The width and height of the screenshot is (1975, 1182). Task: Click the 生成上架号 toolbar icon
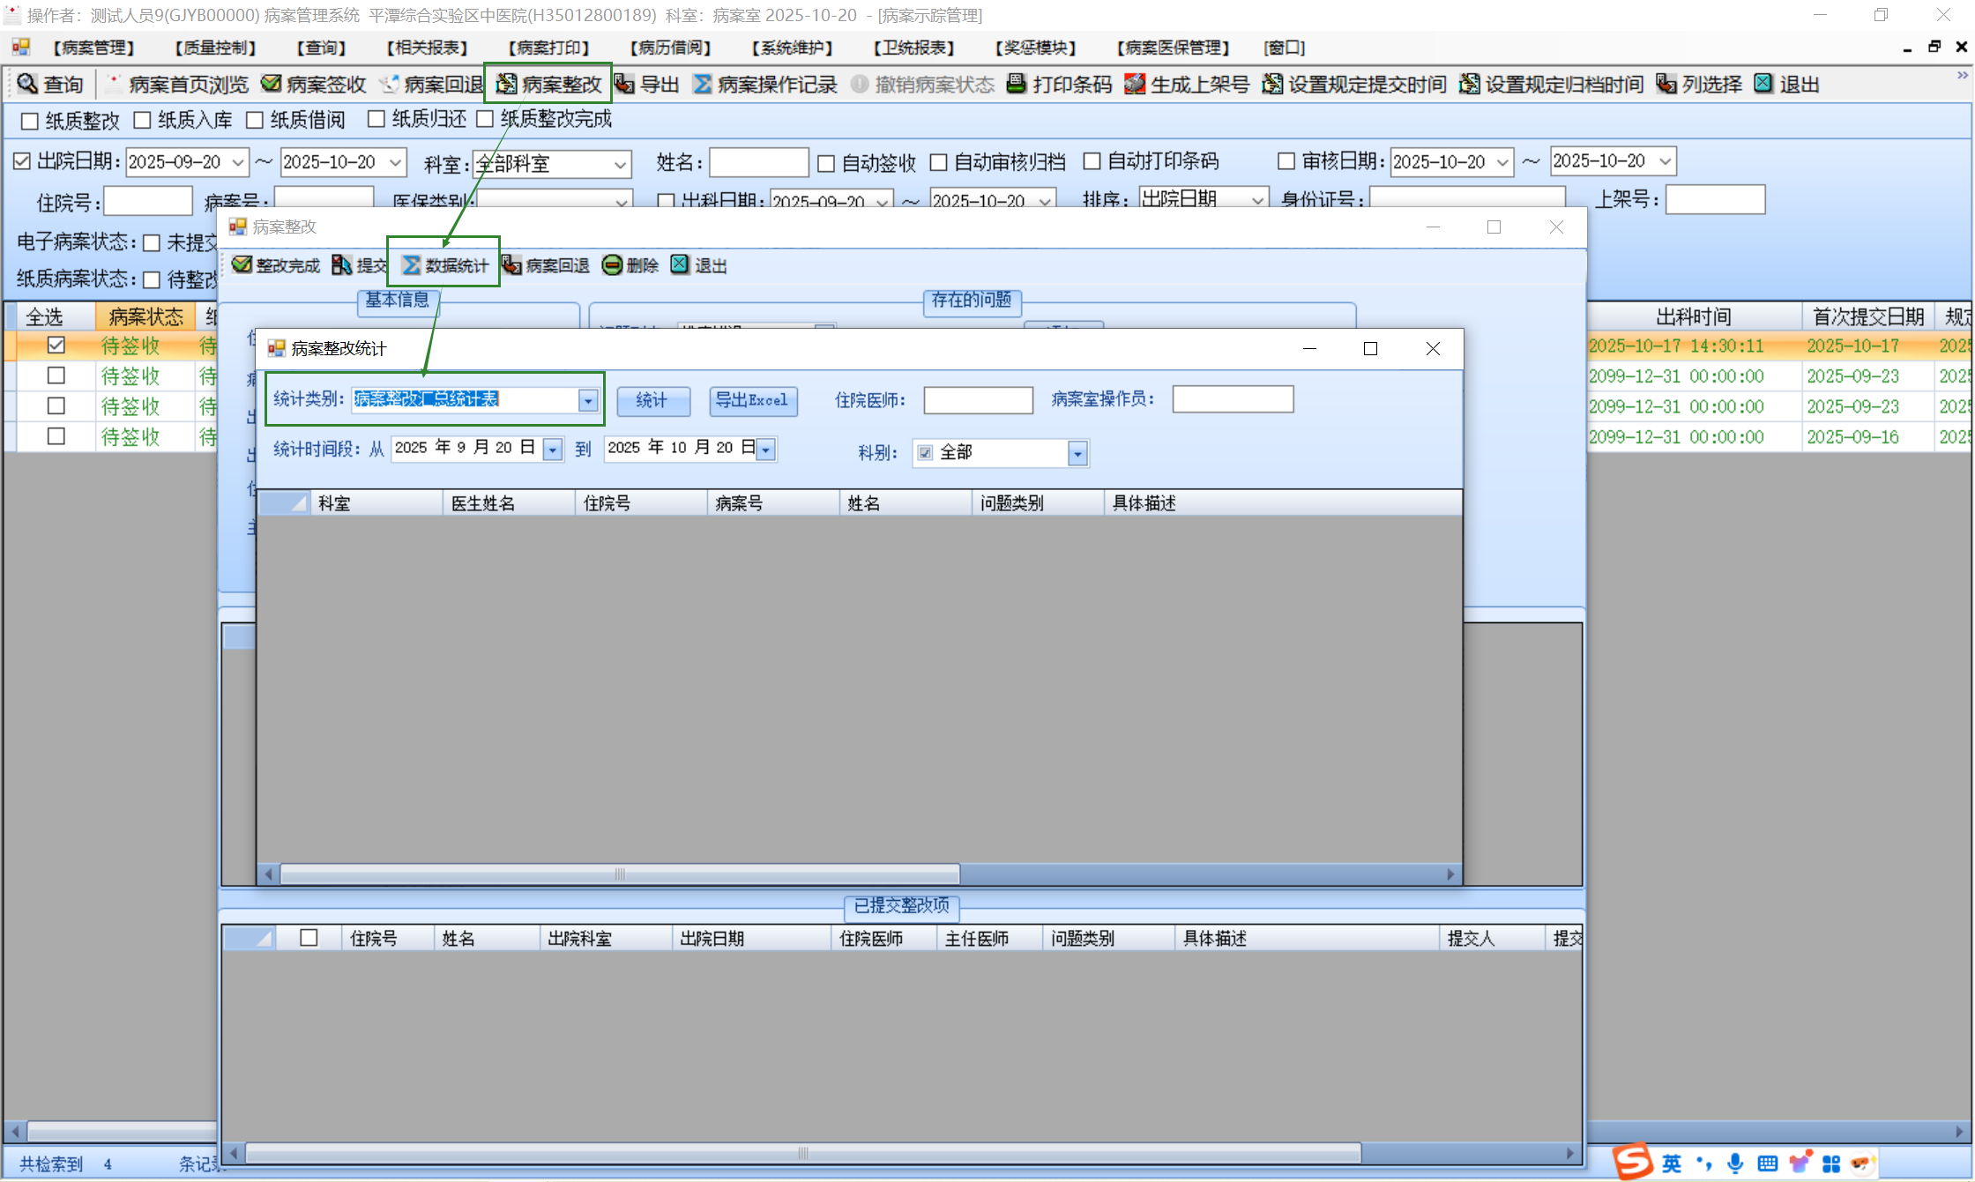click(1136, 84)
